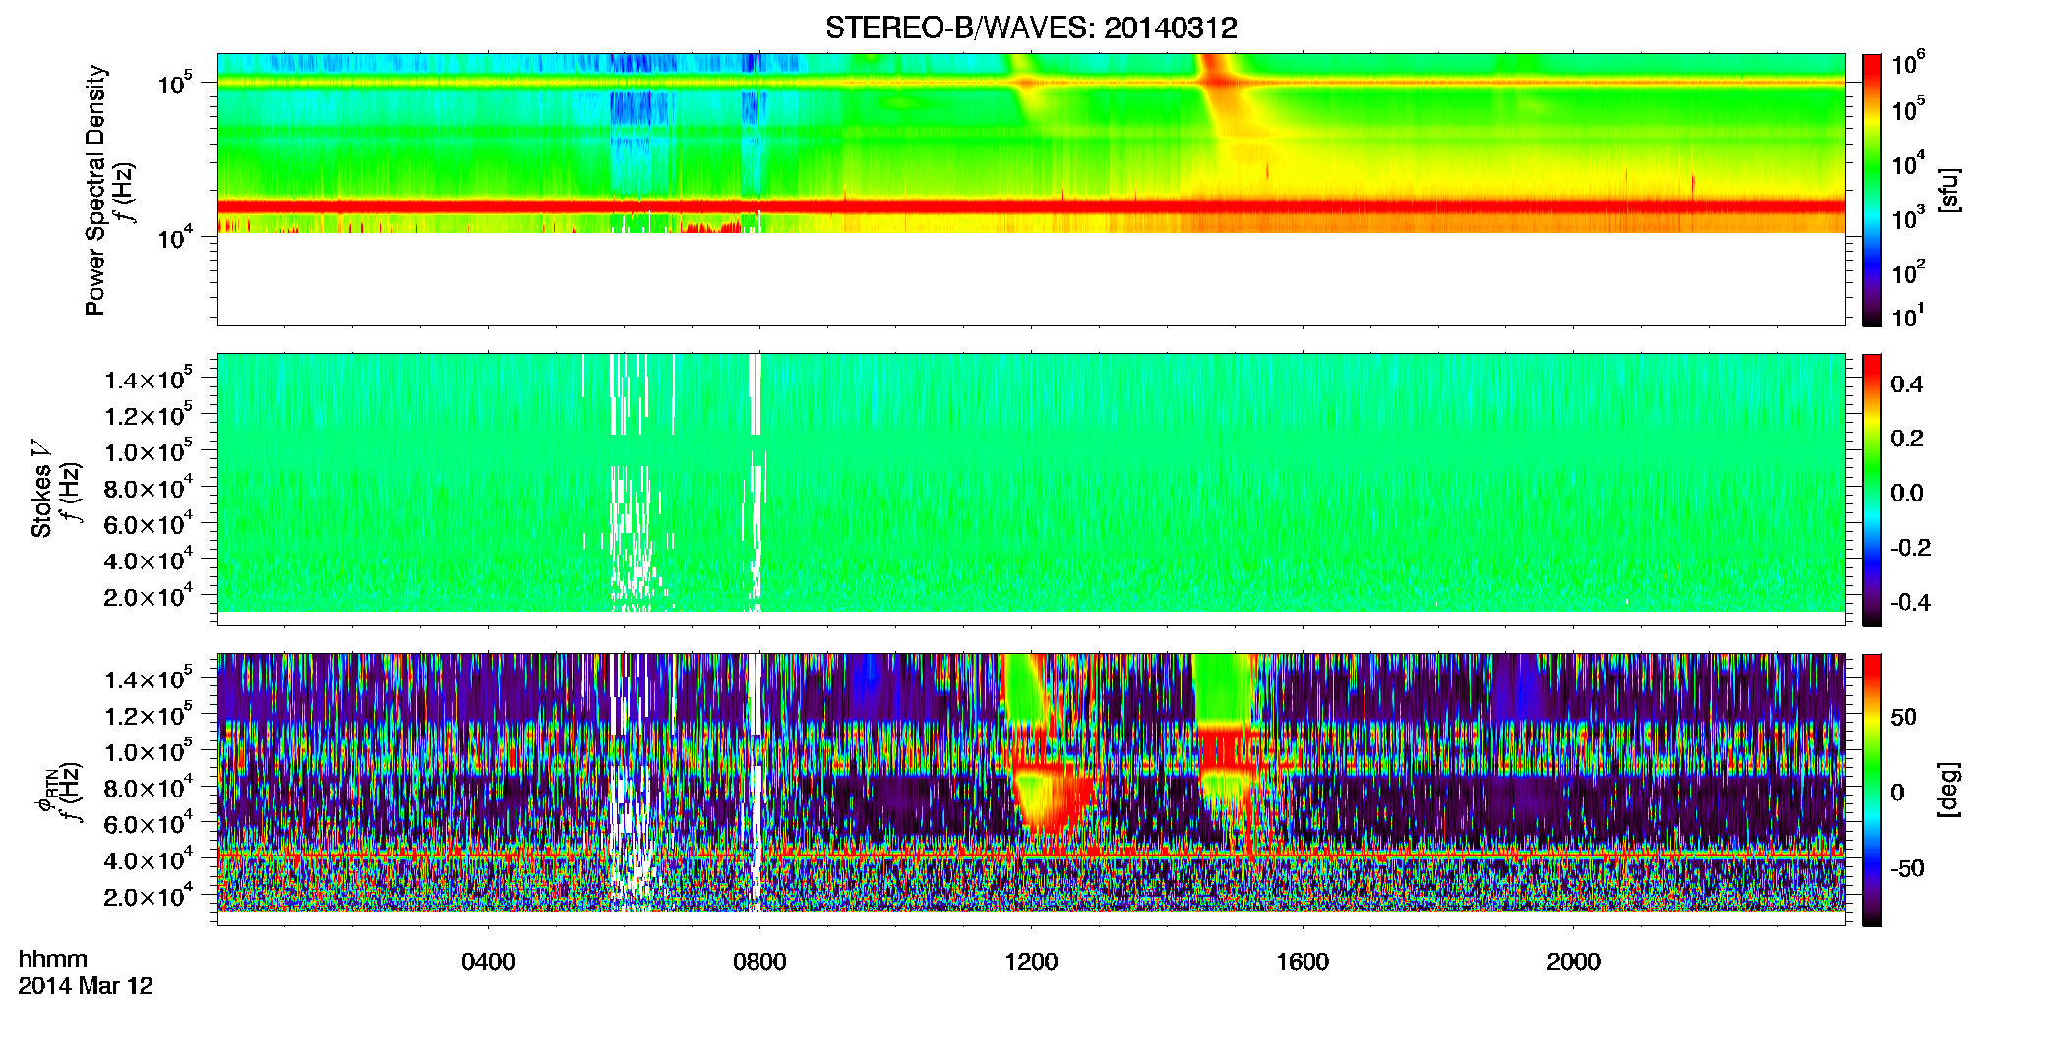2062x1062 pixels.
Task: Click the Stokes V axis label
Action: click(x=41, y=488)
